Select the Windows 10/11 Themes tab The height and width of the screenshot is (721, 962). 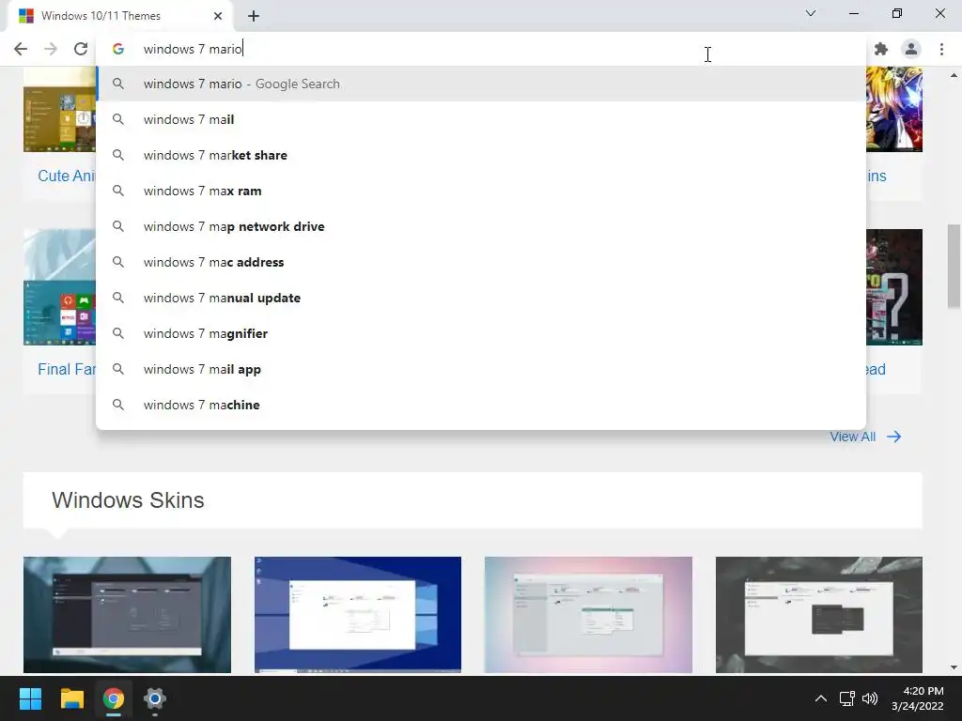tap(120, 16)
